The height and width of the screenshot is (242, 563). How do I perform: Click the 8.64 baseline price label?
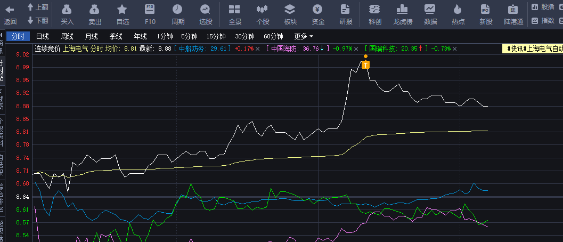22,197
